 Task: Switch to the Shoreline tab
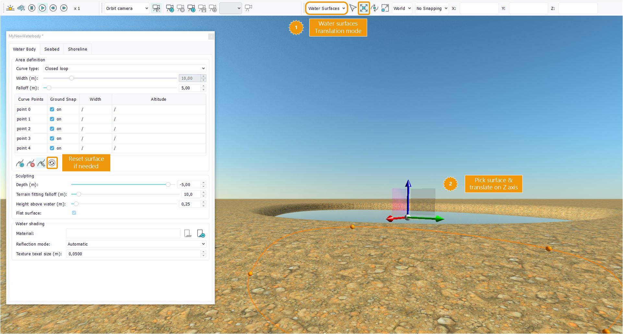[x=78, y=49]
